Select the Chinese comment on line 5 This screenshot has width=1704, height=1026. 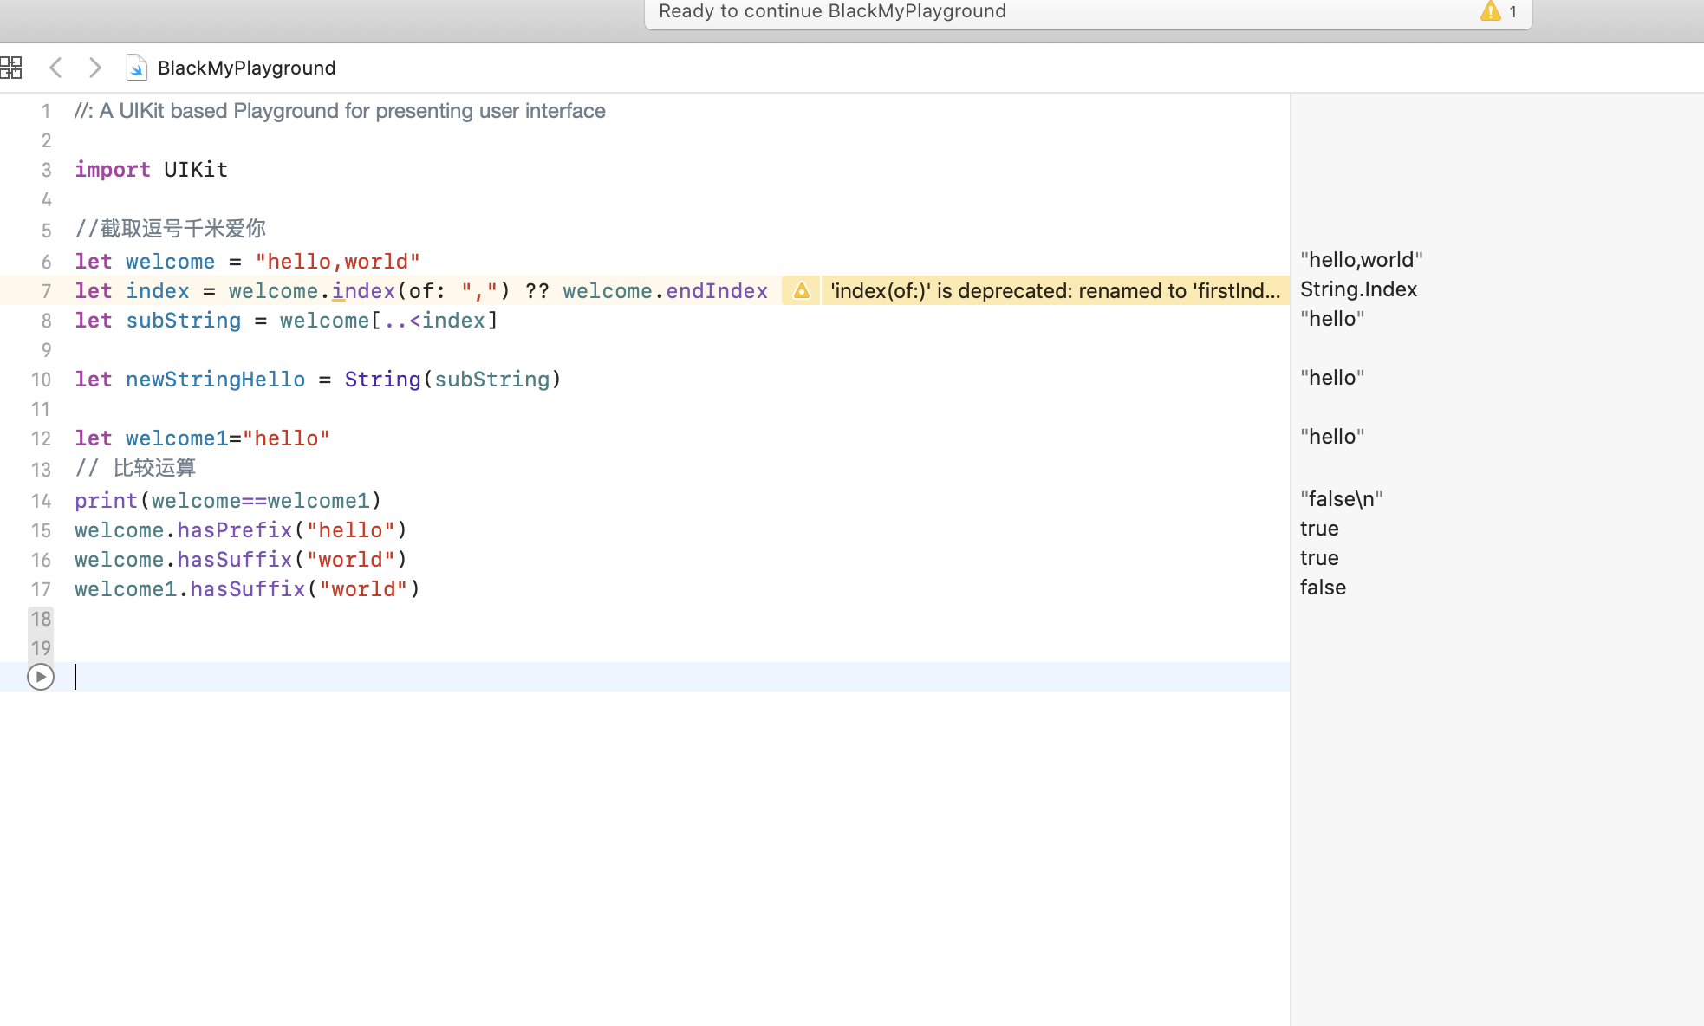171,228
